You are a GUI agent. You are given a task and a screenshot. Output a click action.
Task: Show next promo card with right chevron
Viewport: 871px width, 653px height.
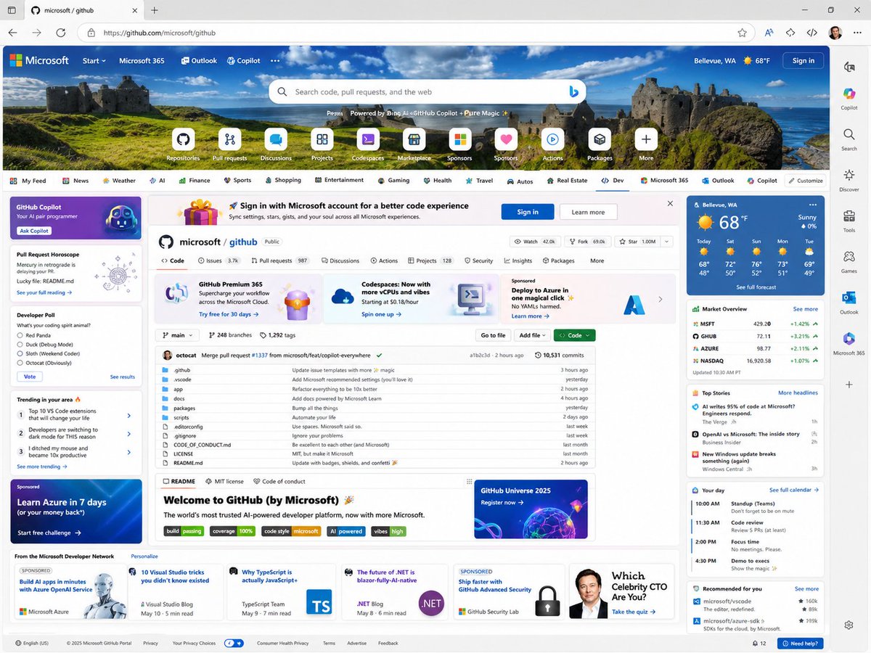pyautogui.click(x=660, y=299)
